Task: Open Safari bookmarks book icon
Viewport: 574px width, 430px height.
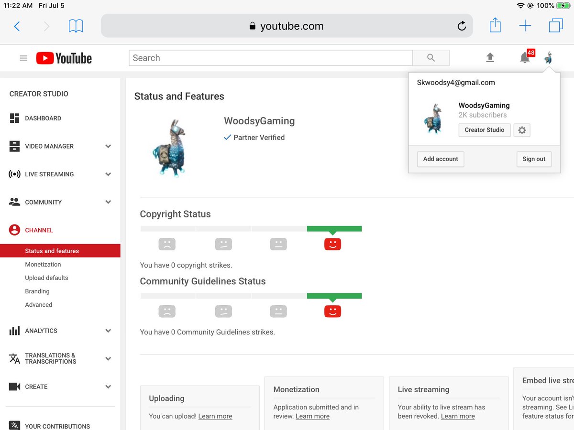Action: point(76,26)
